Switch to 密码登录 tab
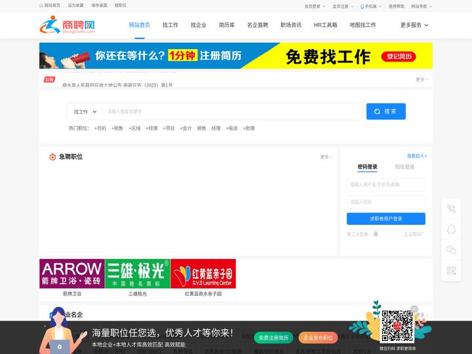The width and height of the screenshot is (472, 354). (x=367, y=167)
